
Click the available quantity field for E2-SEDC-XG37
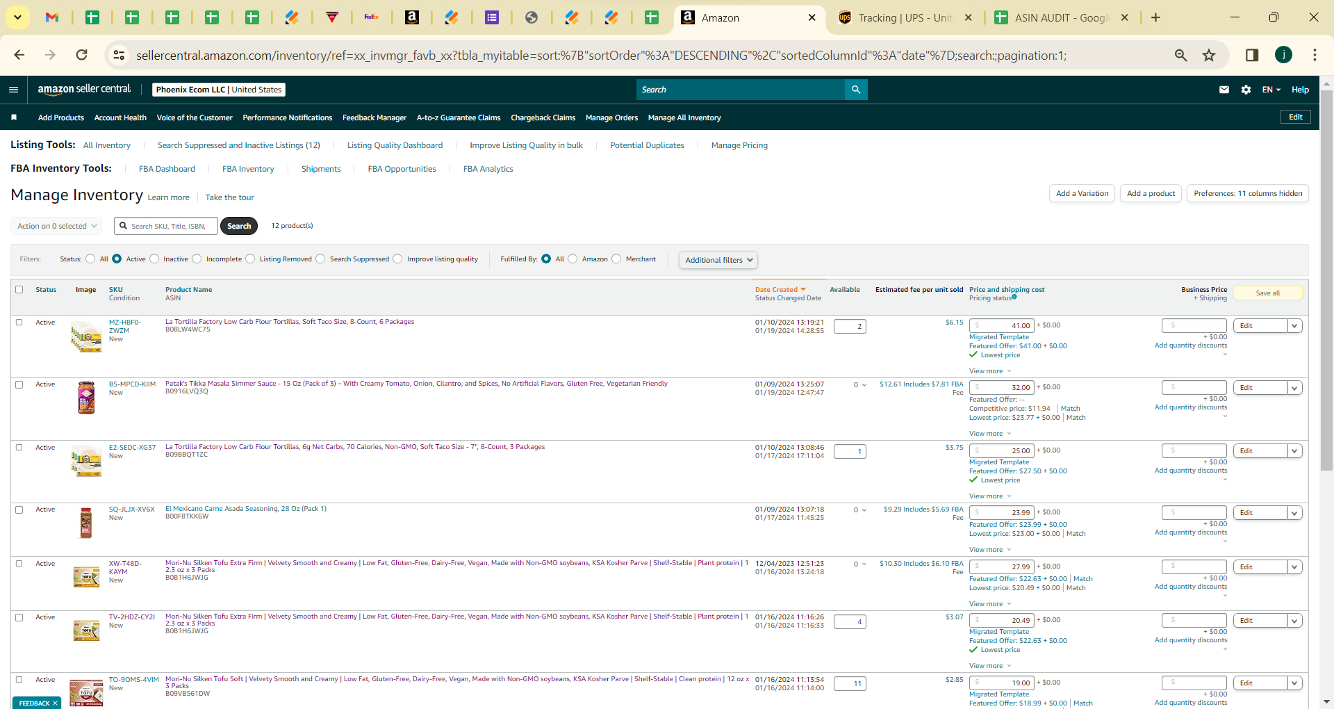click(850, 452)
